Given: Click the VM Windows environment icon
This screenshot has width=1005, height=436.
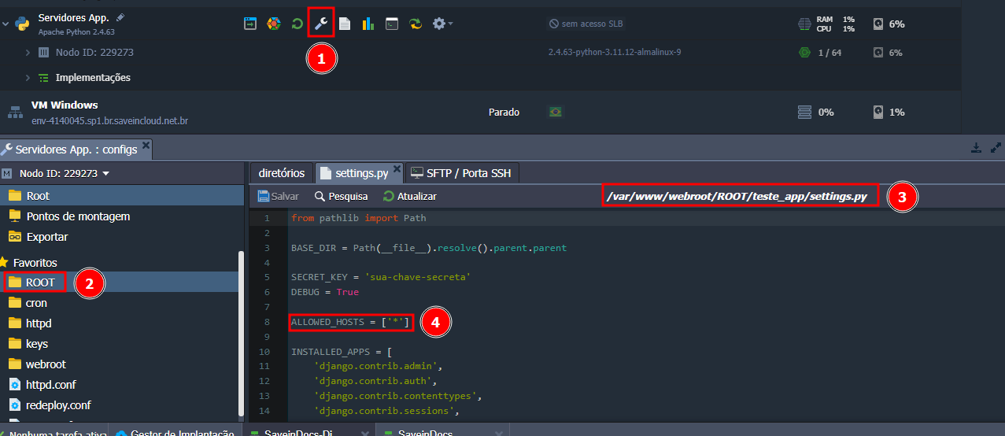Looking at the screenshot, I should [x=15, y=112].
